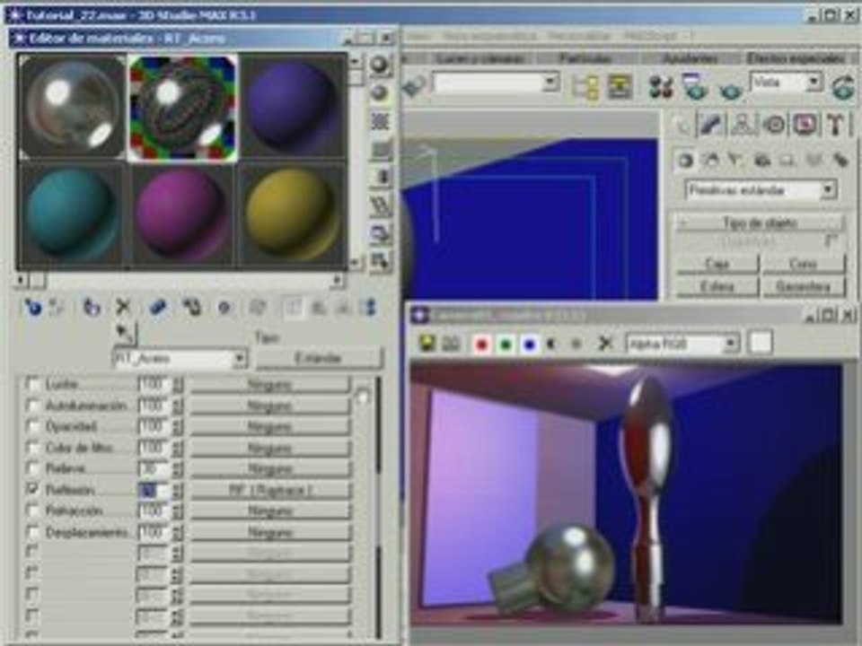862x646 pixels.
Task: Click the Render Scene teapot icon
Action: click(695, 86)
